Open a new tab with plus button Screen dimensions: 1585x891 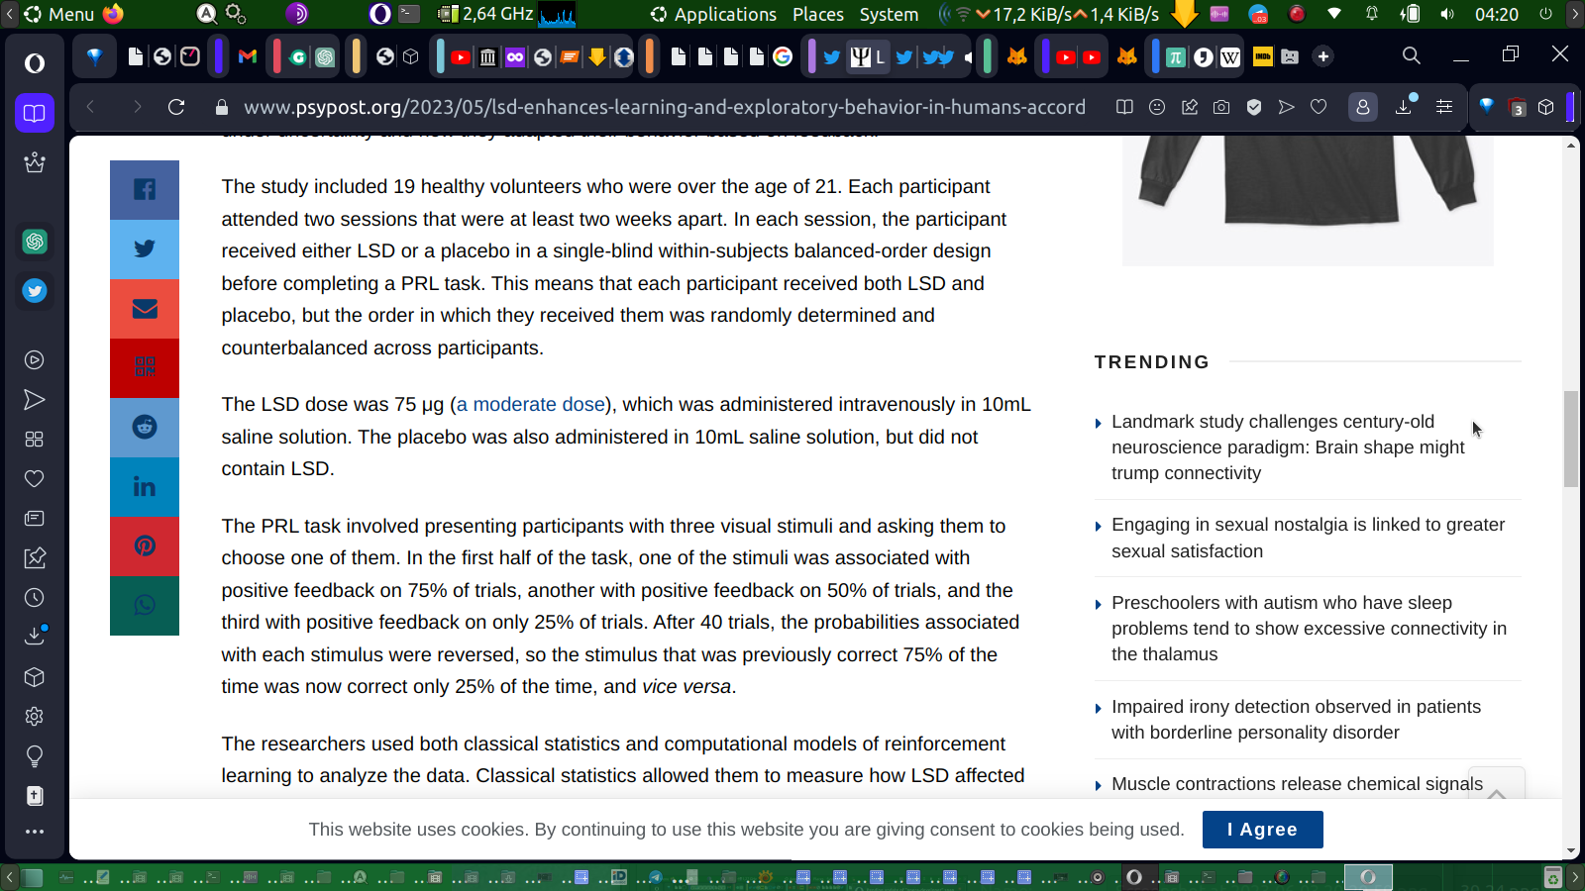1323,56
